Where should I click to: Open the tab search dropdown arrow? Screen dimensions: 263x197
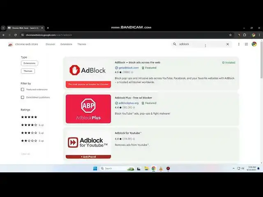pyautogui.click(x=3, y=28)
